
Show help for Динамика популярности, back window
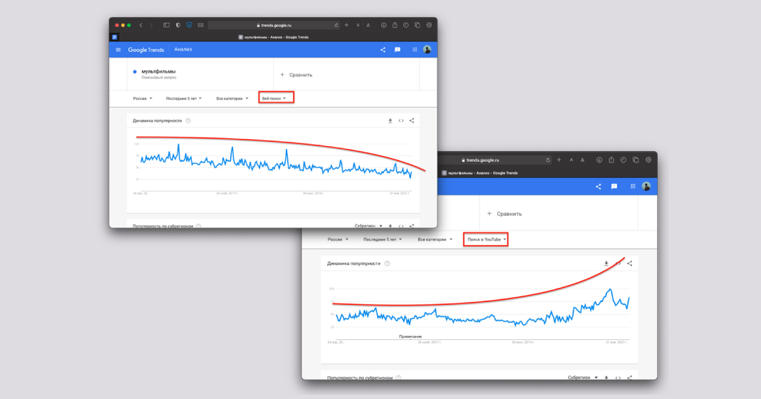pyautogui.click(x=388, y=264)
